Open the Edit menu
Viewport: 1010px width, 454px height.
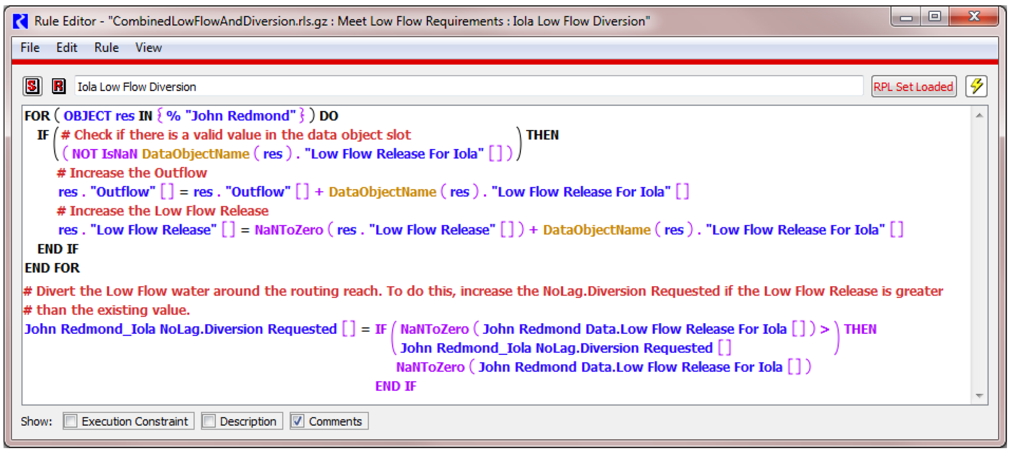click(x=66, y=48)
